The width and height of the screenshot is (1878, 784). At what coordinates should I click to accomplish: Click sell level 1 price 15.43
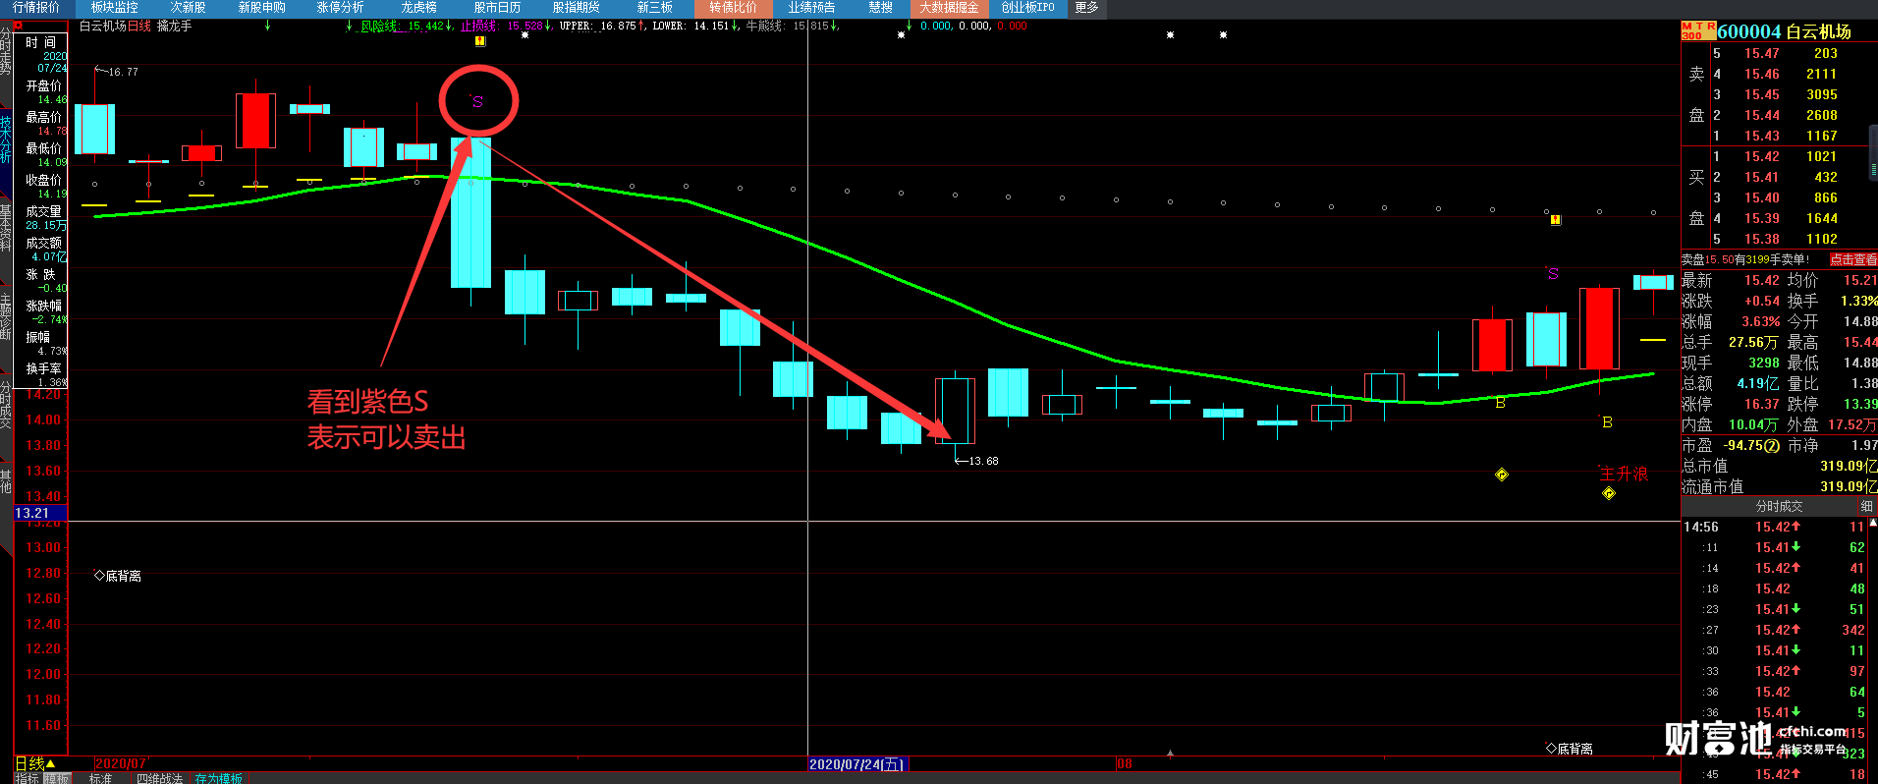(x=1762, y=136)
